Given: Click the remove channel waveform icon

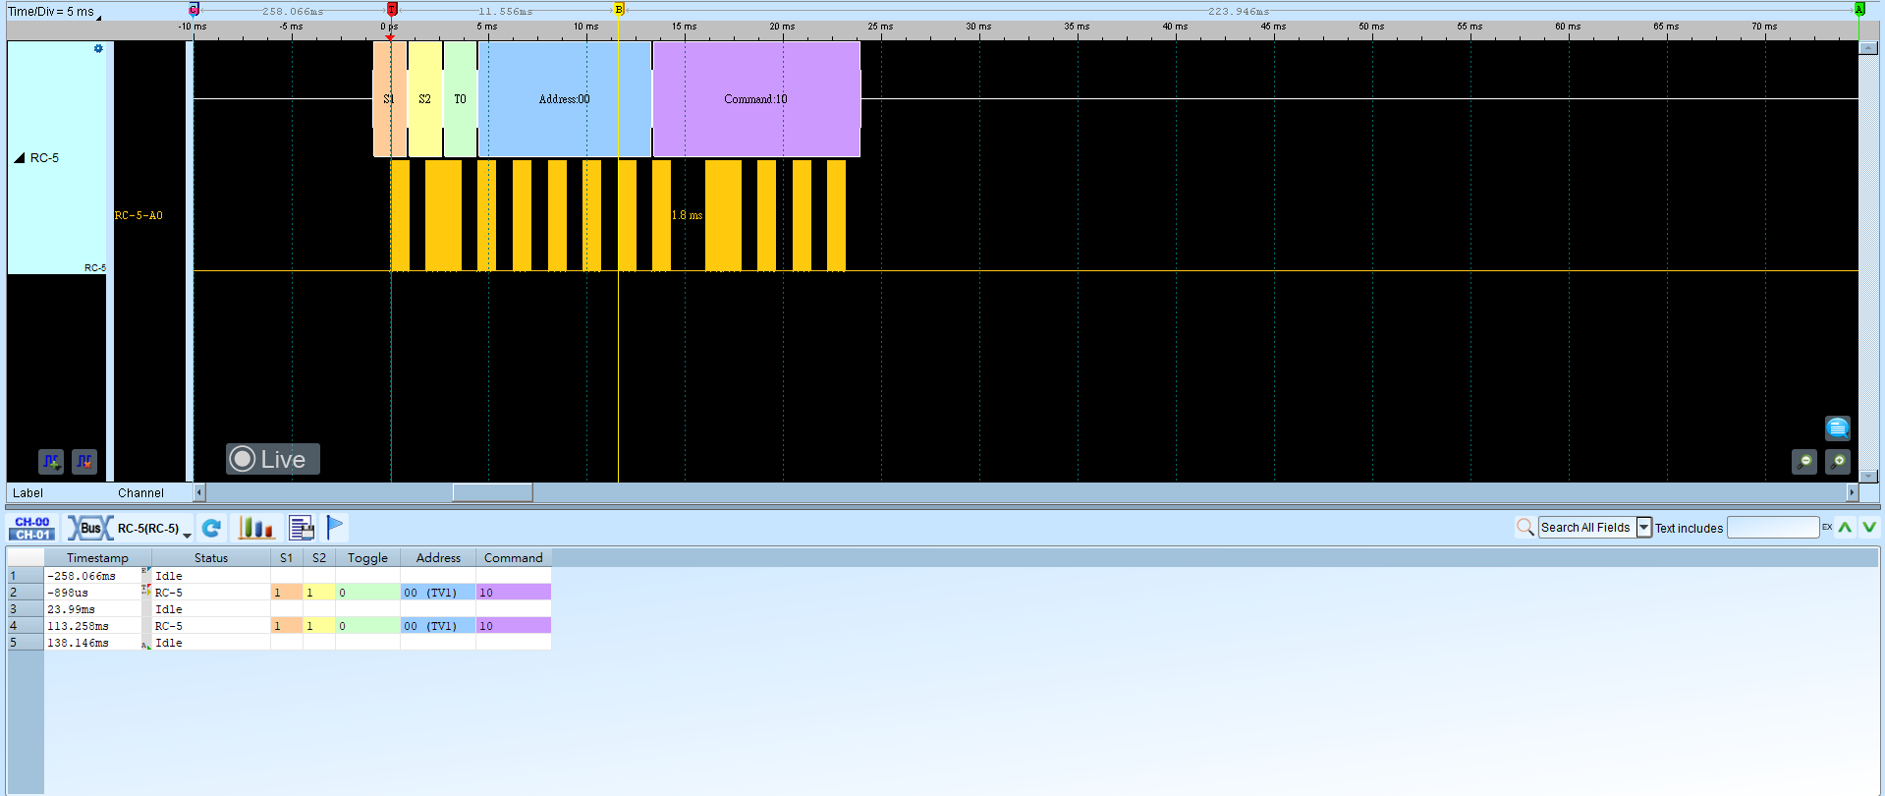Looking at the screenshot, I should click(84, 461).
